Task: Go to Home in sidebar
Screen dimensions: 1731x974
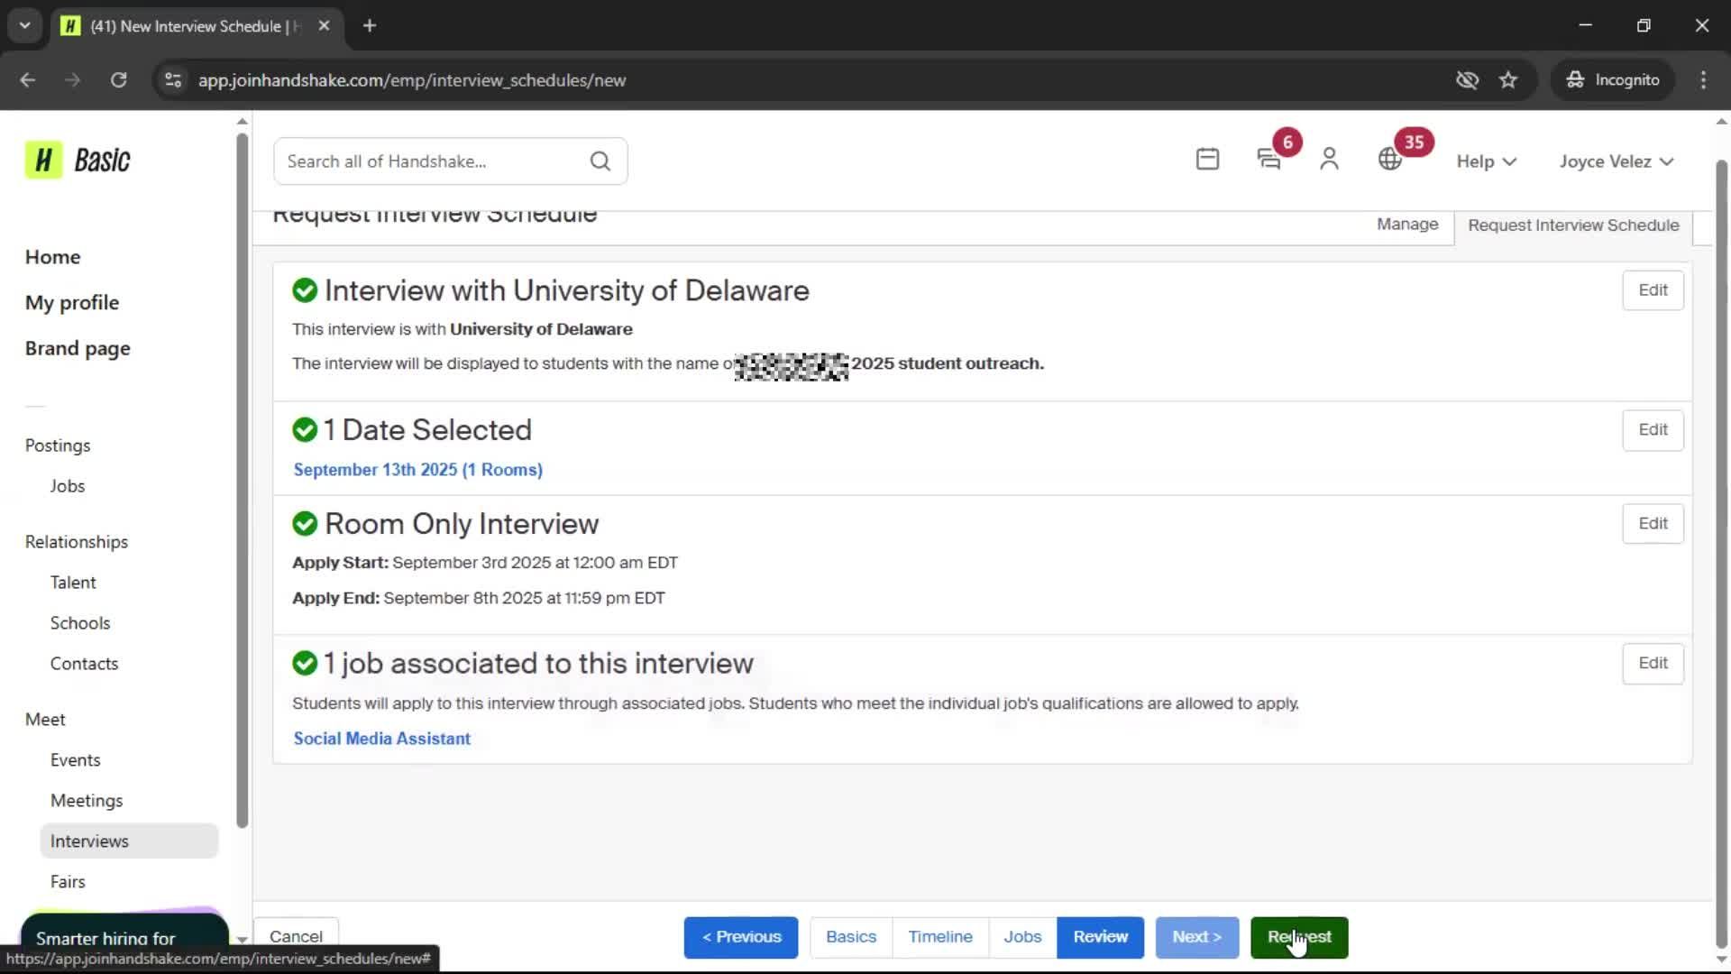Action: 53,257
